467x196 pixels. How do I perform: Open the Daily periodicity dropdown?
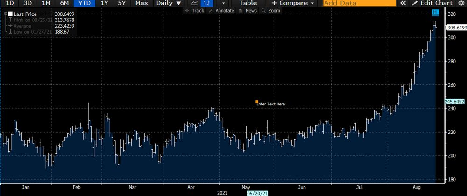[x=168, y=3]
